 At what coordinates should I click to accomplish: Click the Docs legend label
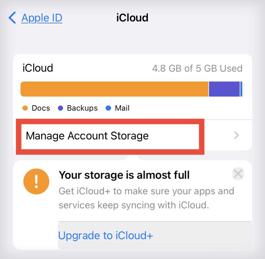tap(41, 108)
